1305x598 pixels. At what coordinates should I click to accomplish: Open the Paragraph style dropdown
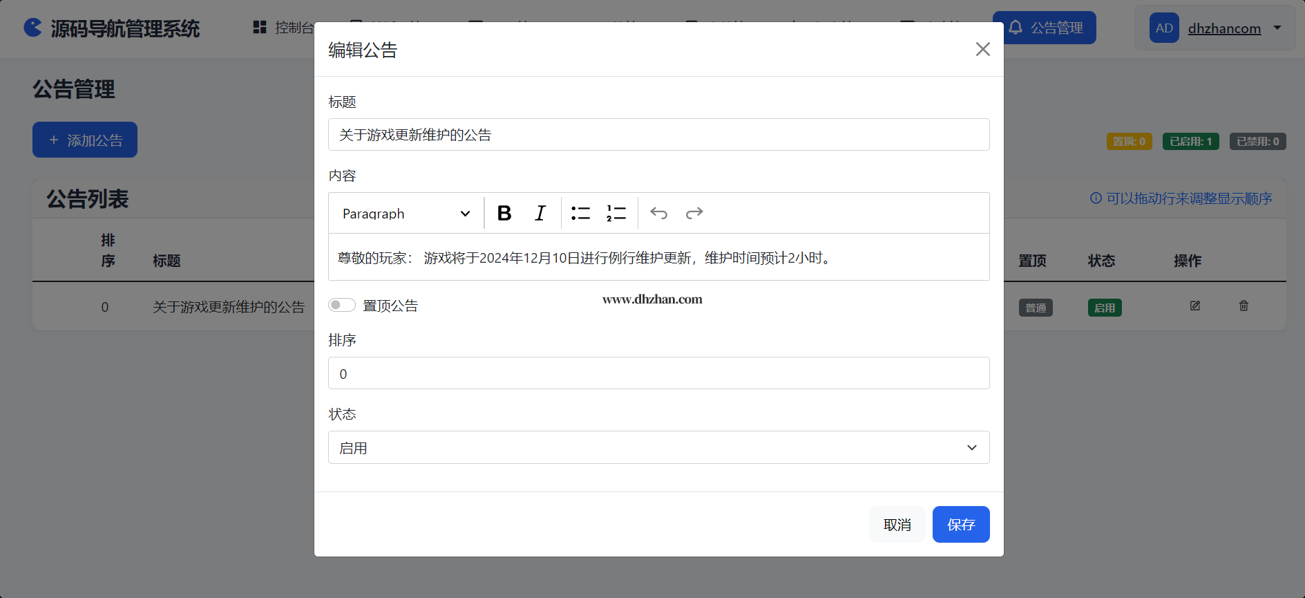[406, 214]
